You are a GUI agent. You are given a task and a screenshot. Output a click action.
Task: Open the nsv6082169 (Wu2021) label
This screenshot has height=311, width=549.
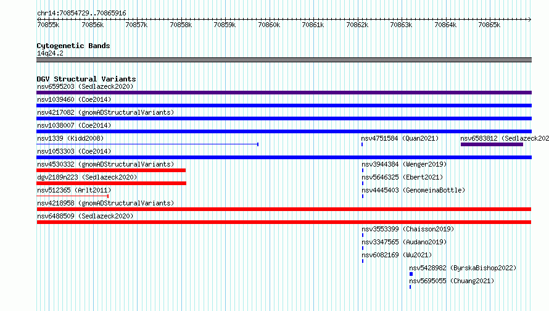397,255
